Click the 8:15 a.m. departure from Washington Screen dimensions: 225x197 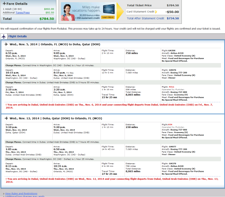pyautogui.click(x=11, y=166)
